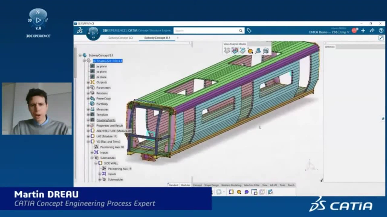Expand the PowerCopy node
Screen dimensions: 387x217
coord(88,98)
